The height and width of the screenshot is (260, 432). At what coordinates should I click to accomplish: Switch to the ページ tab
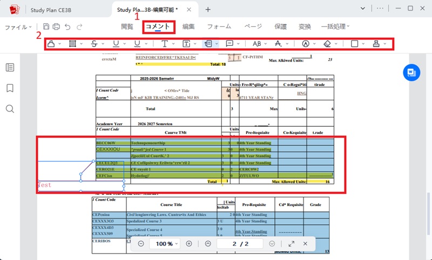pyautogui.click(x=253, y=26)
